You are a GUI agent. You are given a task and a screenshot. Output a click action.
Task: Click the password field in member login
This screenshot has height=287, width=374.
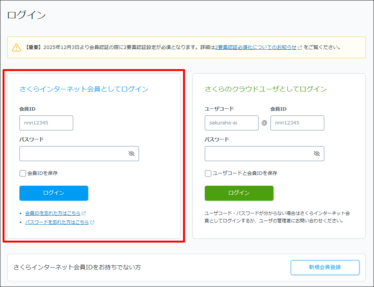click(73, 154)
